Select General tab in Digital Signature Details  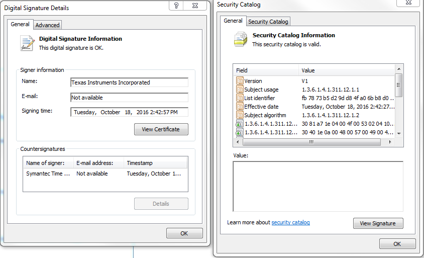20,24
